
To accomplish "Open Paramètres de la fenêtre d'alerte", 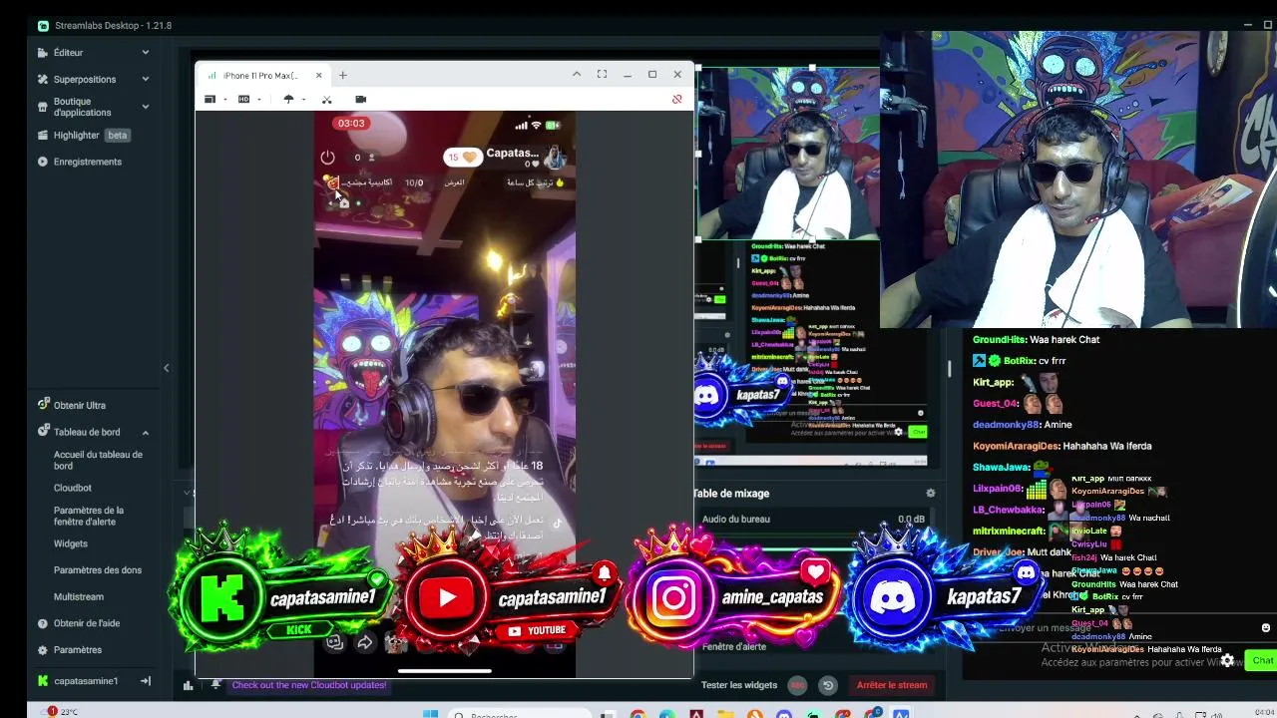I will pyautogui.click(x=89, y=516).
